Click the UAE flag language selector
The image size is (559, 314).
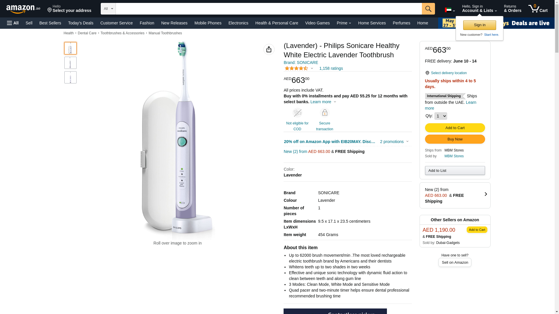450,10
